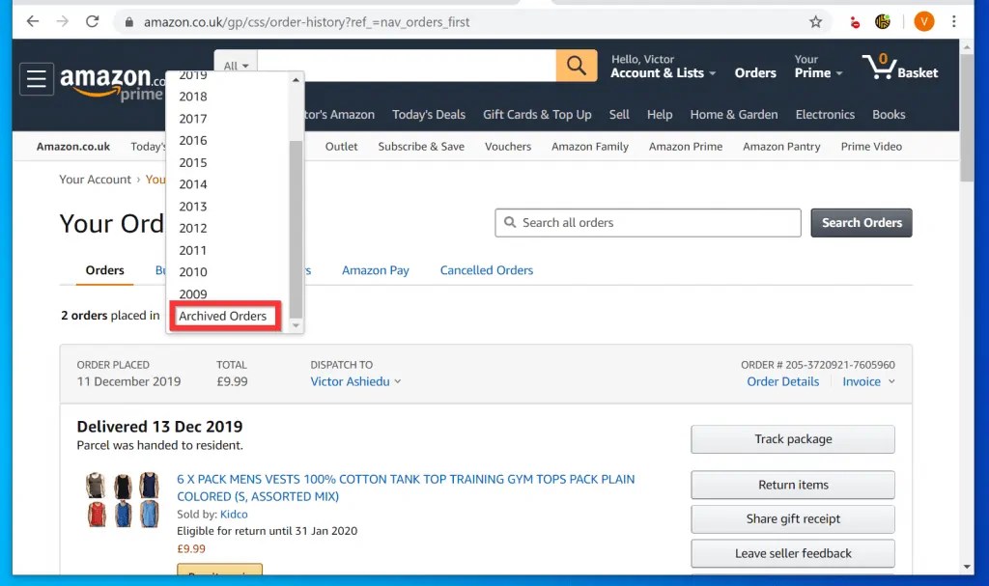The width and height of the screenshot is (989, 586).
Task: Open the Amazon hamburger menu
Action: click(36, 79)
